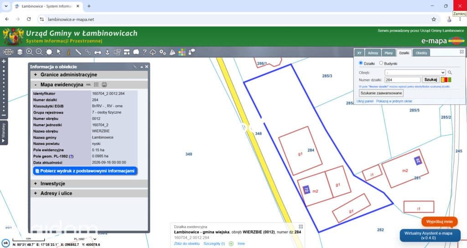Open Szukanie zaawansowane
Viewport: 467px width, 248px height.
pos(381,93)
